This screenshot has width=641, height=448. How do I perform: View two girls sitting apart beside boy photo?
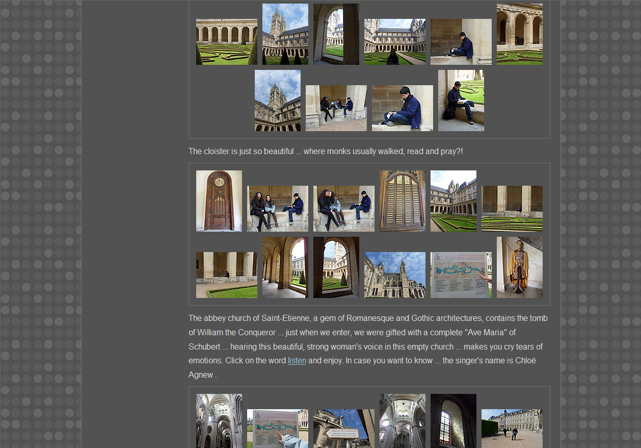[x=277, y=208]
